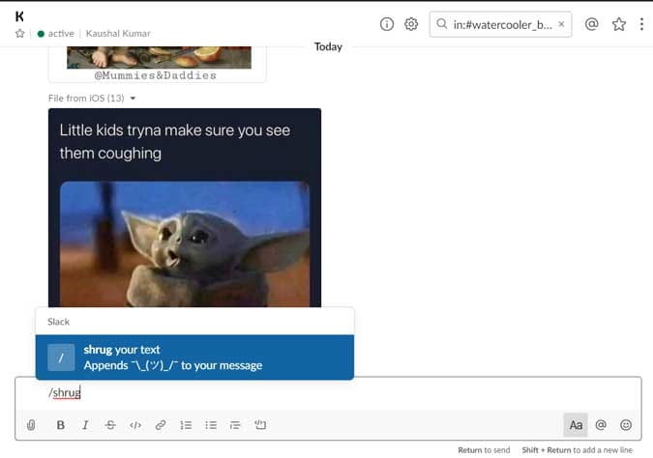
Task: Open the @Mummies&Daddies image attachment
Action: [x=159, y=64]
